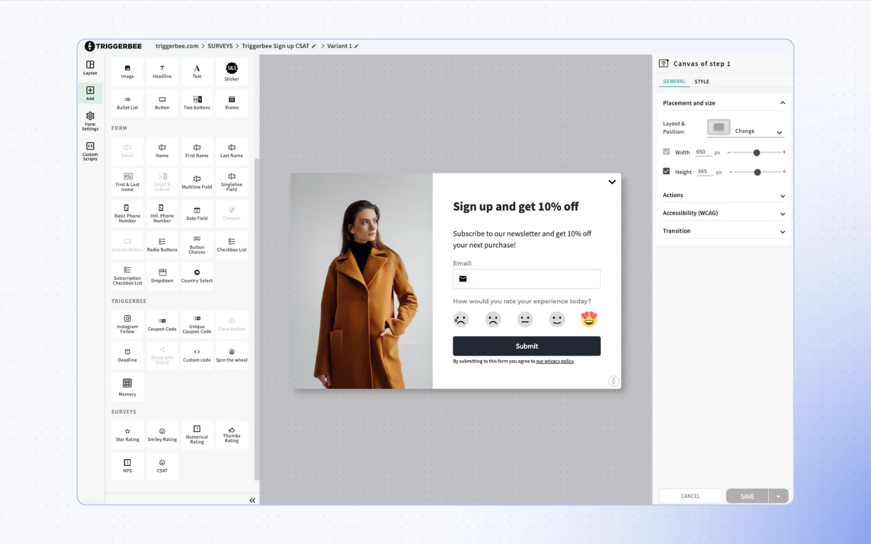
Task: Open the privacy policy link
Action: pyautogui.click(x=555, y=361)
